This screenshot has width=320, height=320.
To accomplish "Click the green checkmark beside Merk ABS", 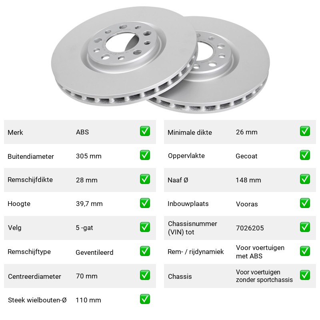I will point(145,131).
